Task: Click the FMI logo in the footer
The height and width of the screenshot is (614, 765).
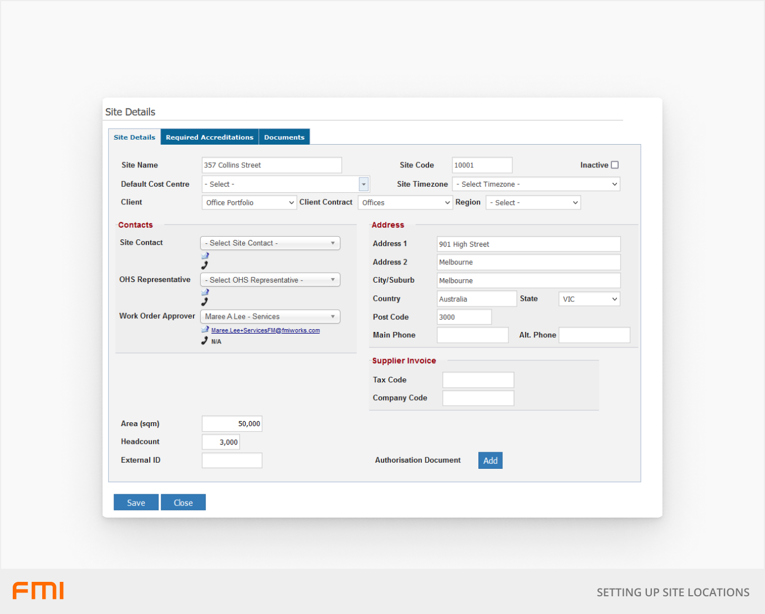Action: click(x=38, y=591)
